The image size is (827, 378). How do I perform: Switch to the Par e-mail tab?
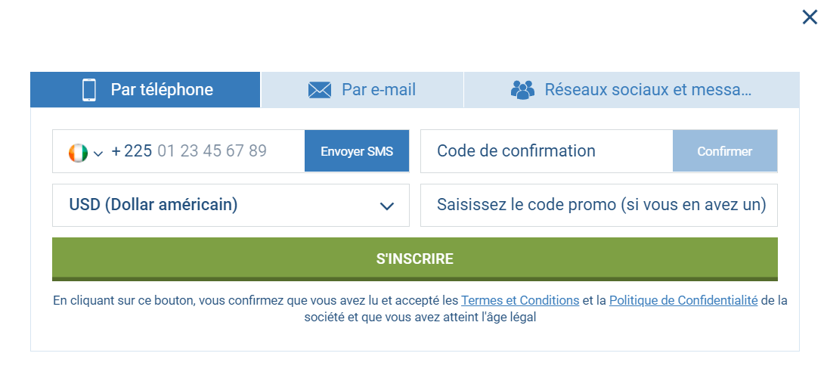click(x=362, y=90)
